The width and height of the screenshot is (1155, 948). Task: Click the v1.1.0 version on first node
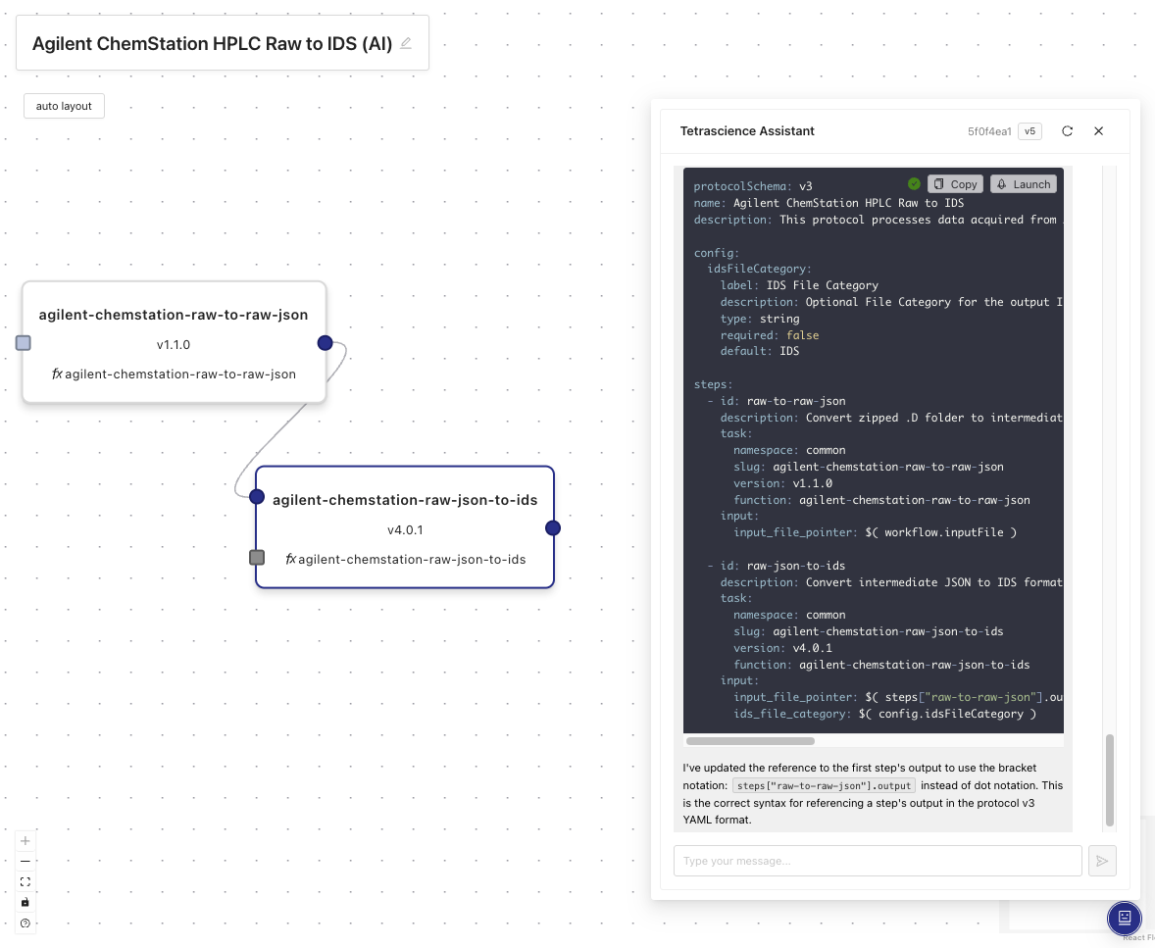coord(174,344)
